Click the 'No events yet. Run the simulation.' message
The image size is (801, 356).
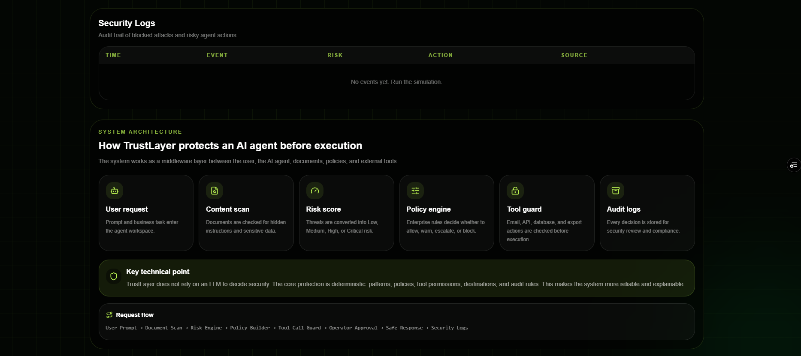[x=396, y=82]
